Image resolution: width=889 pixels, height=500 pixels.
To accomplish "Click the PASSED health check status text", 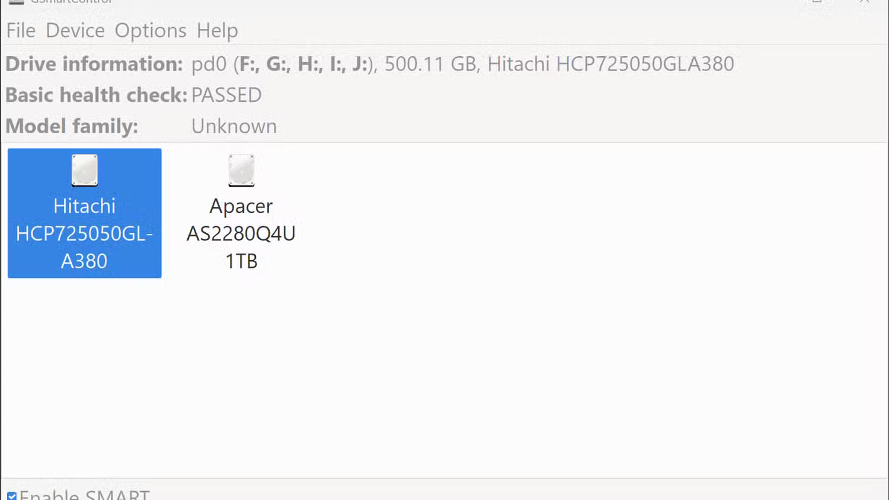I will click(x=226, y=95).
